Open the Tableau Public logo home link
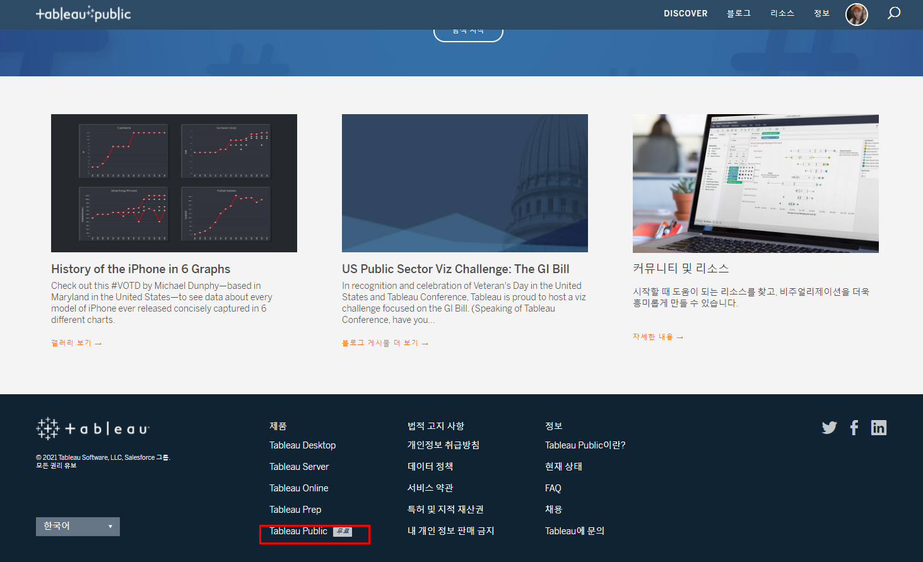This screenshot has width=923, height=562. (83, 13)
